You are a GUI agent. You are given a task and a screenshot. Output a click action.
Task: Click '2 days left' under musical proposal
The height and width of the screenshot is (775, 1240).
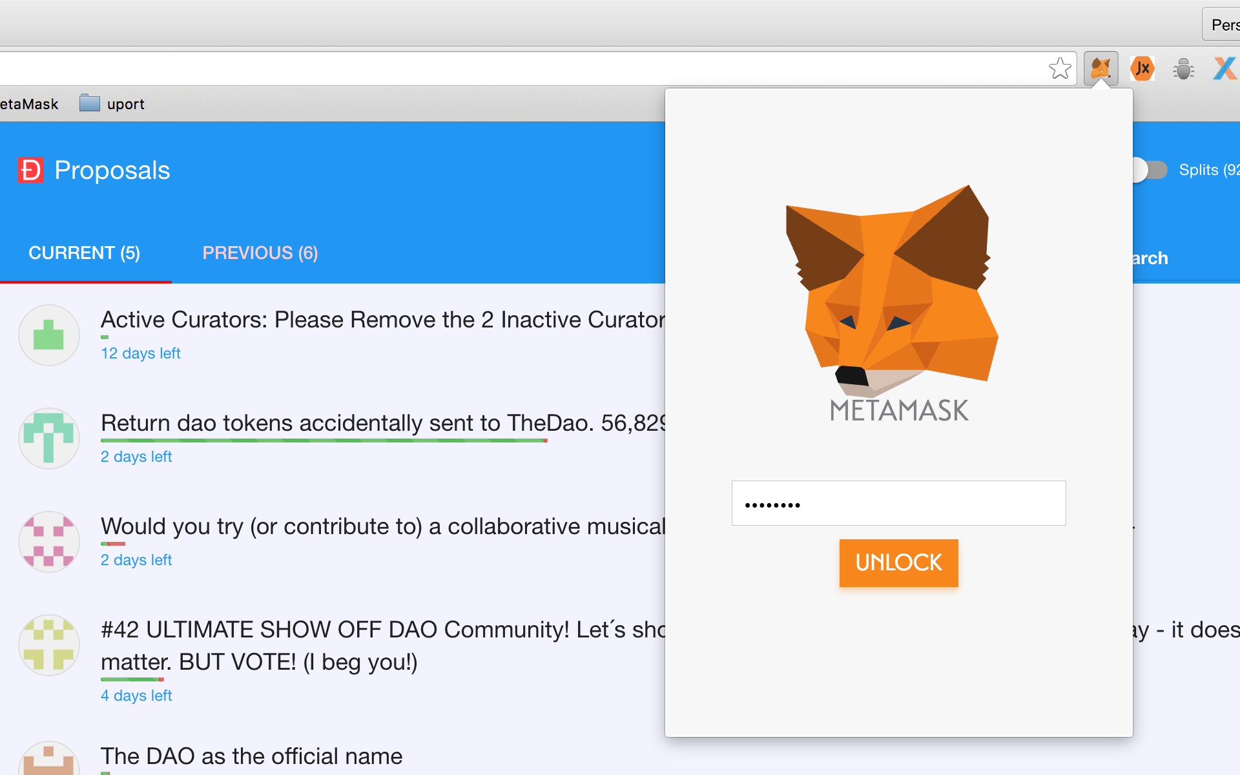click(136, 560)
